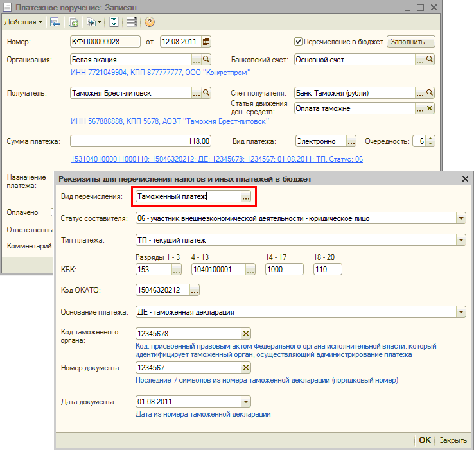Click Вид перечисления field Таможенный платеж
Viewport: 474px width, 450px height.
(x=188, y=196)
